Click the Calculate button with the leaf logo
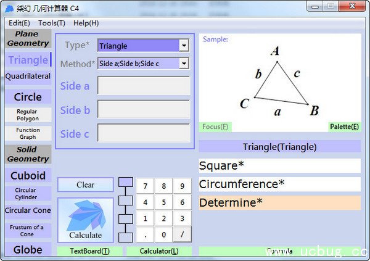The width and height of the screenshot is (370, 261). pos(86,220)
